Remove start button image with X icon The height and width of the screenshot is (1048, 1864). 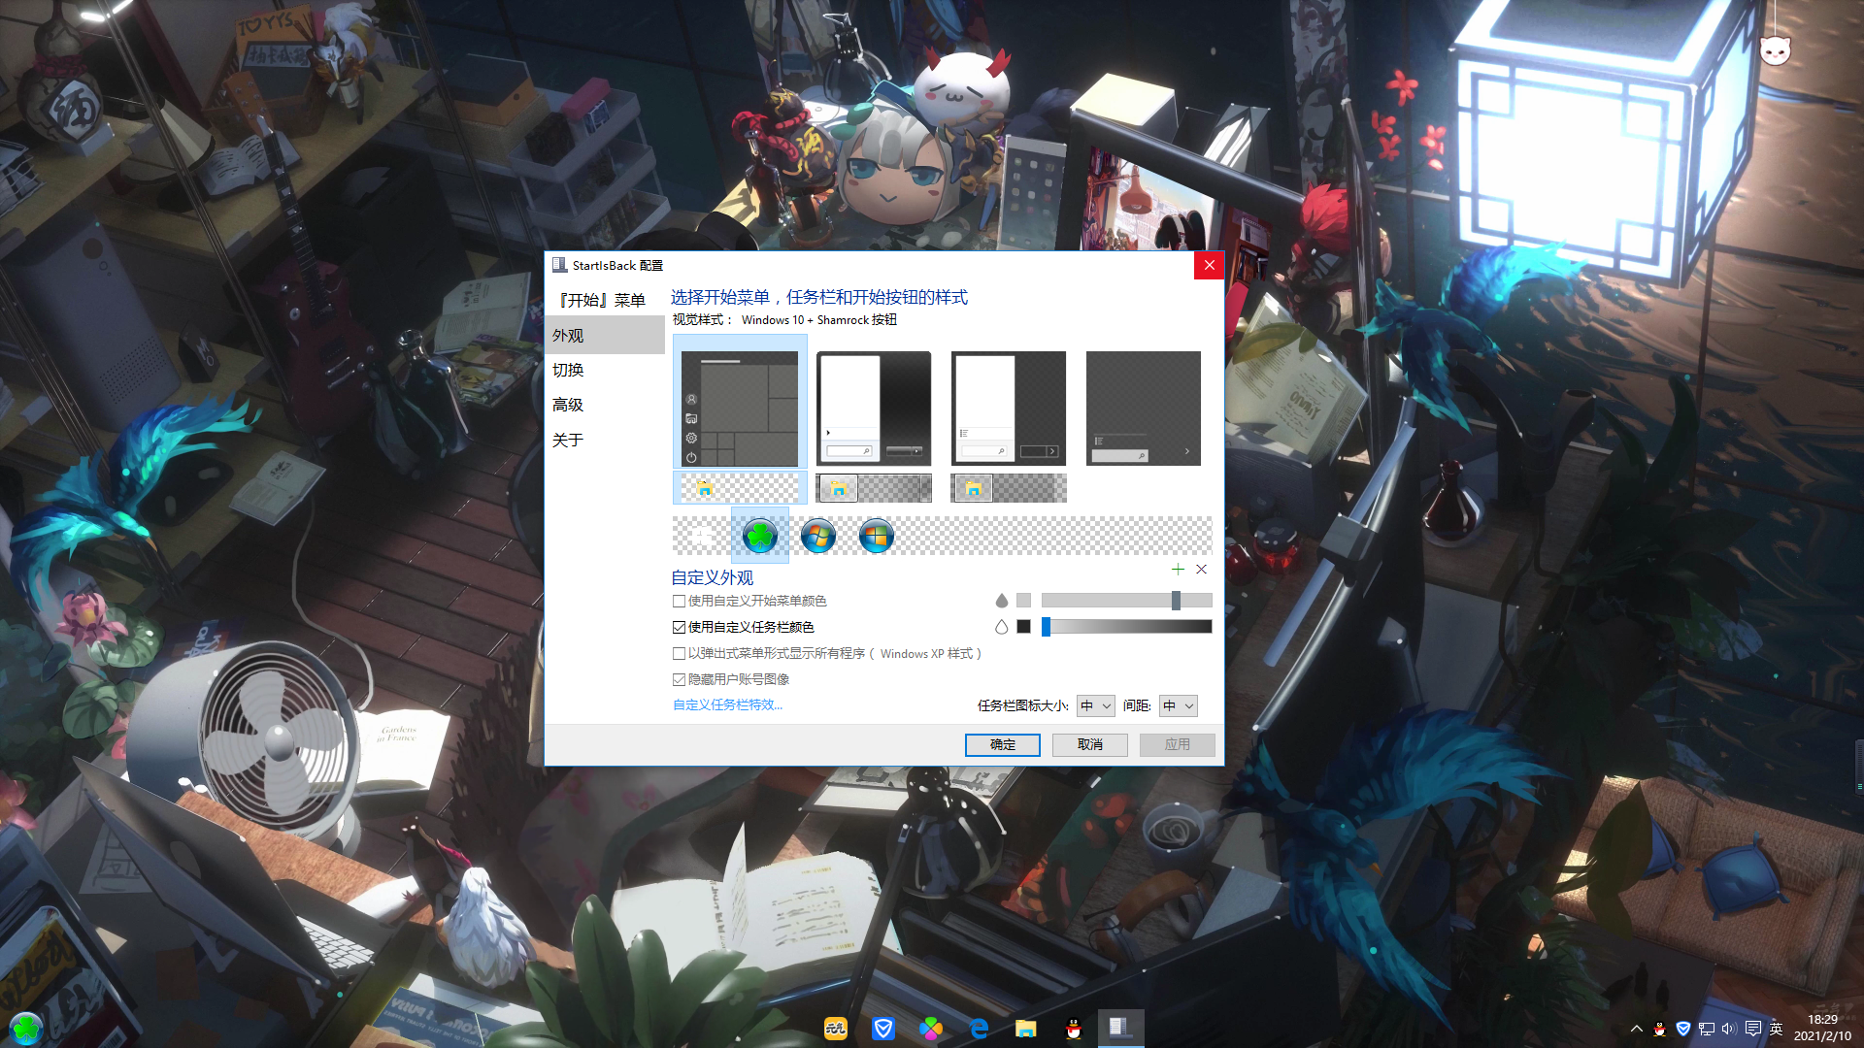point(1201,570)
